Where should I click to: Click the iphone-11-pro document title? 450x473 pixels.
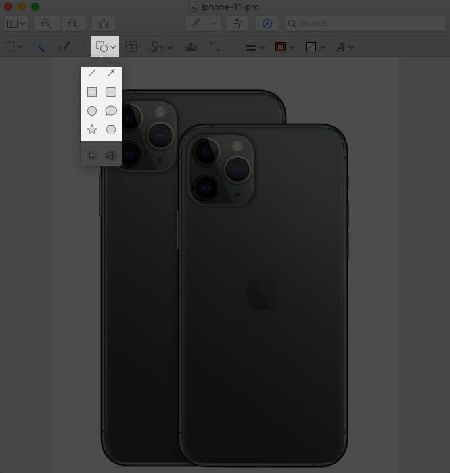(x=230, y=7)
